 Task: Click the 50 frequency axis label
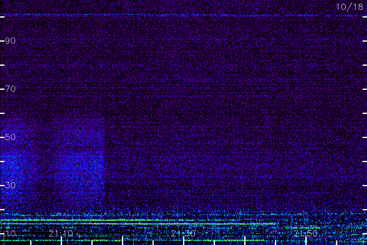click(10, 137)
